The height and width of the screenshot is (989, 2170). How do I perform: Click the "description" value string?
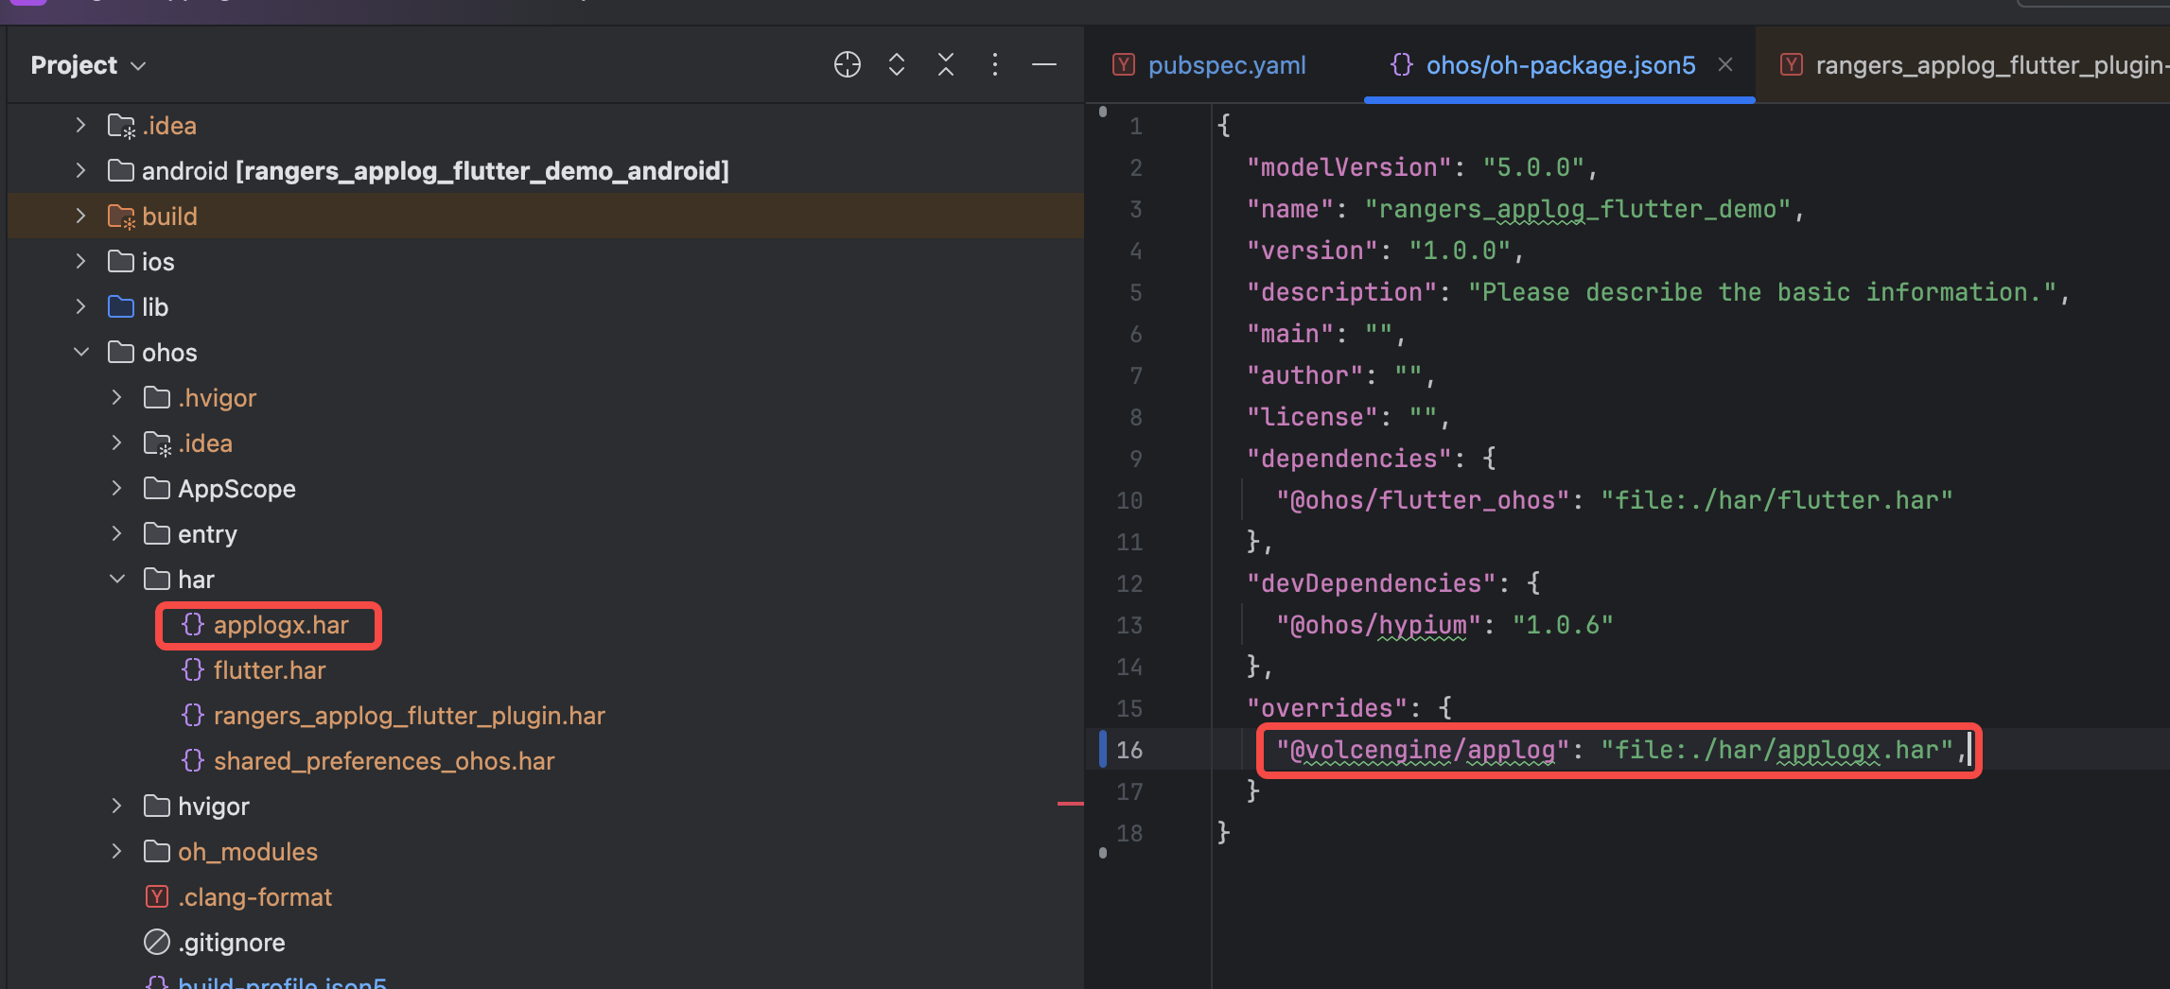(1762, 292)
